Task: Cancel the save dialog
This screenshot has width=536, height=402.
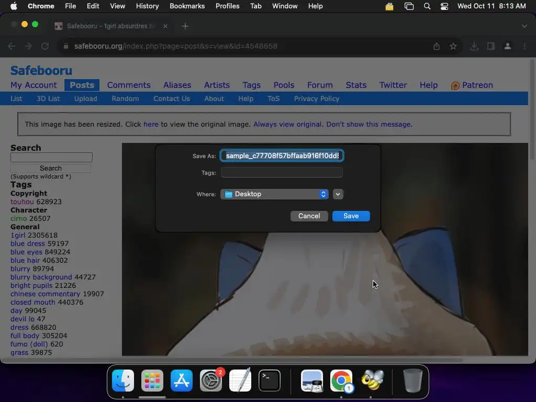Action: [309, 216]
